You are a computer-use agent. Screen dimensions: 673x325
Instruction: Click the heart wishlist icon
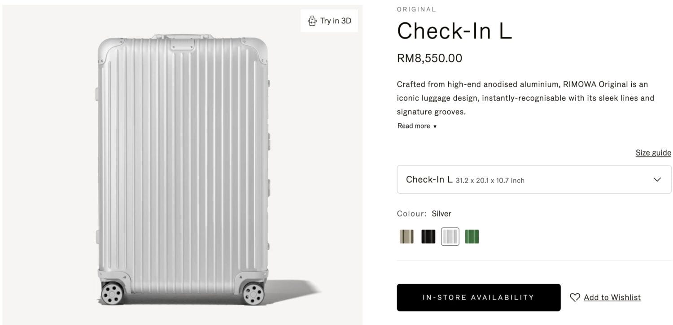pos(575,297)
